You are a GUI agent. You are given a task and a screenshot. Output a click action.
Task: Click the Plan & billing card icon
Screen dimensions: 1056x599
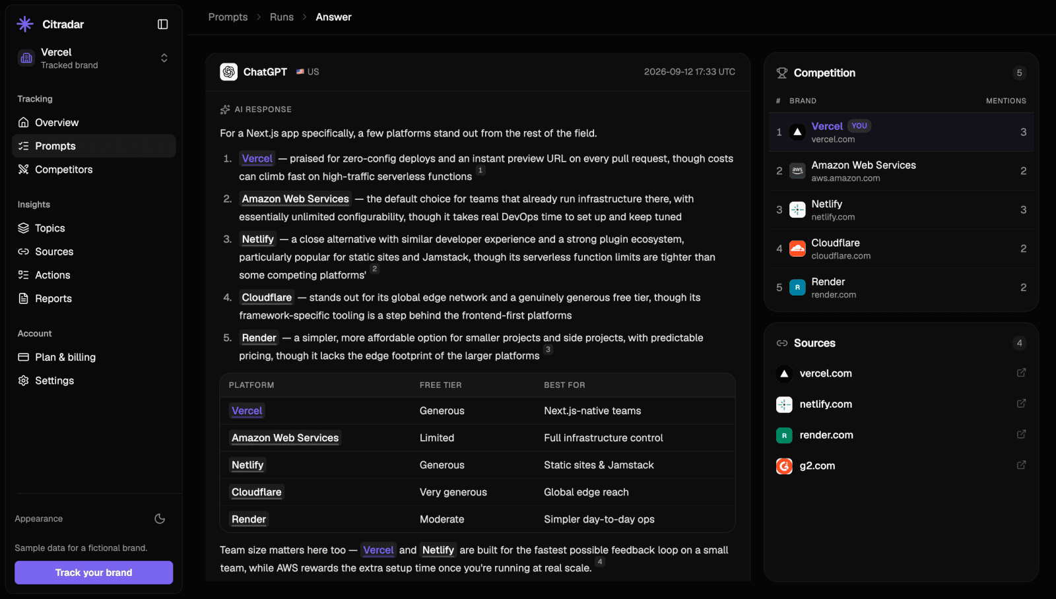pyautogui.click(x=24, y=357)
